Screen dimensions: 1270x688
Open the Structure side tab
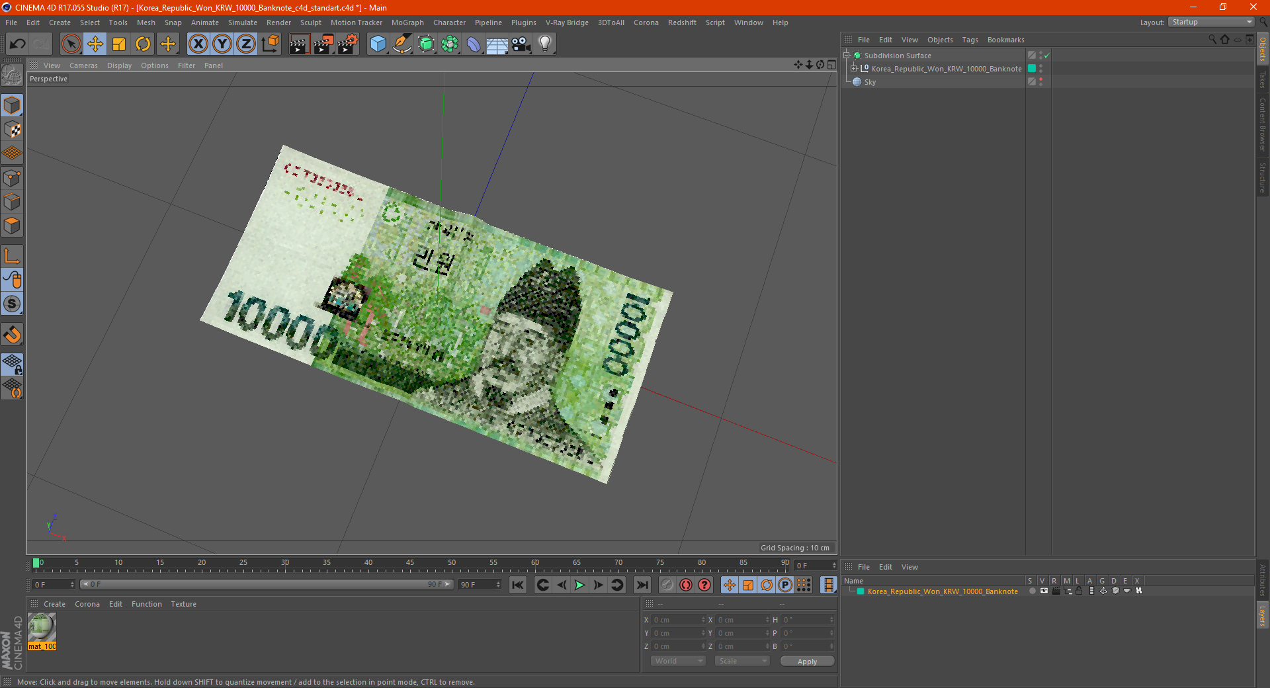point(1262,177)
